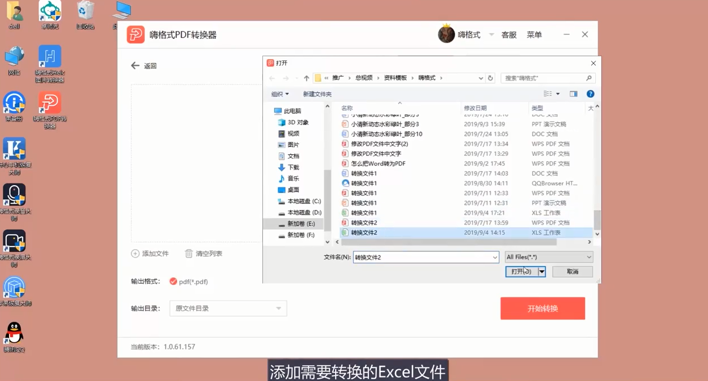Image resolution: width=708 pixels, height=381 pixels.
Task: Click 返回 in the converter window
Action: [144, 66]
